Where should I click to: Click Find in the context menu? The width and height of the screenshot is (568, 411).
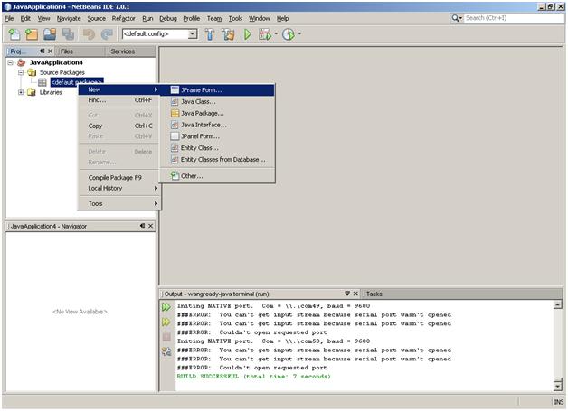pyautogui.click(x=119, y=100)
